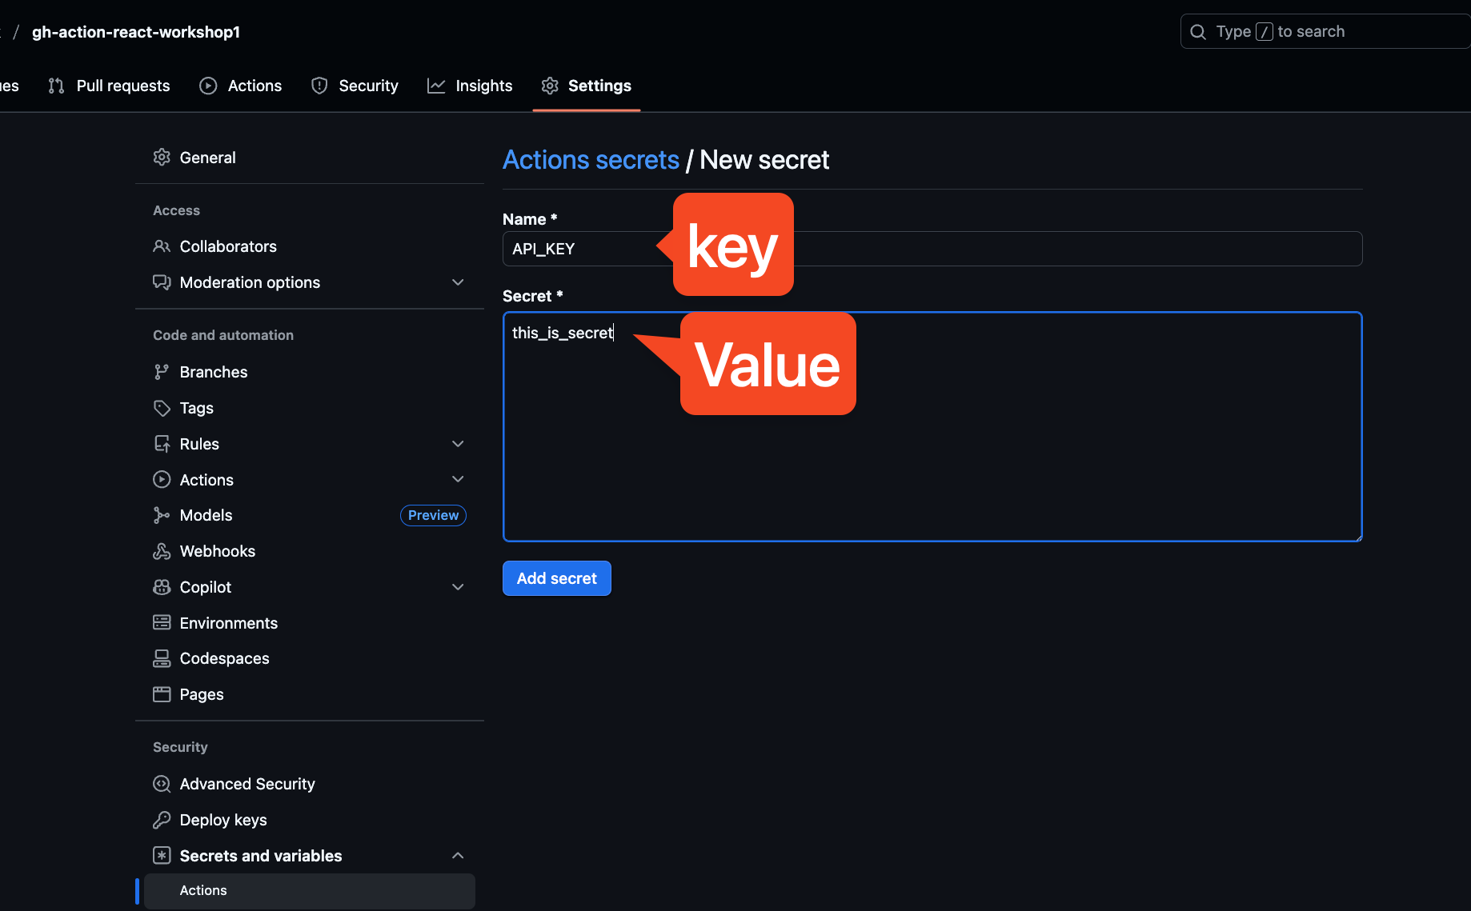Collapse the Secrets and variables section

tap(458, 856)
